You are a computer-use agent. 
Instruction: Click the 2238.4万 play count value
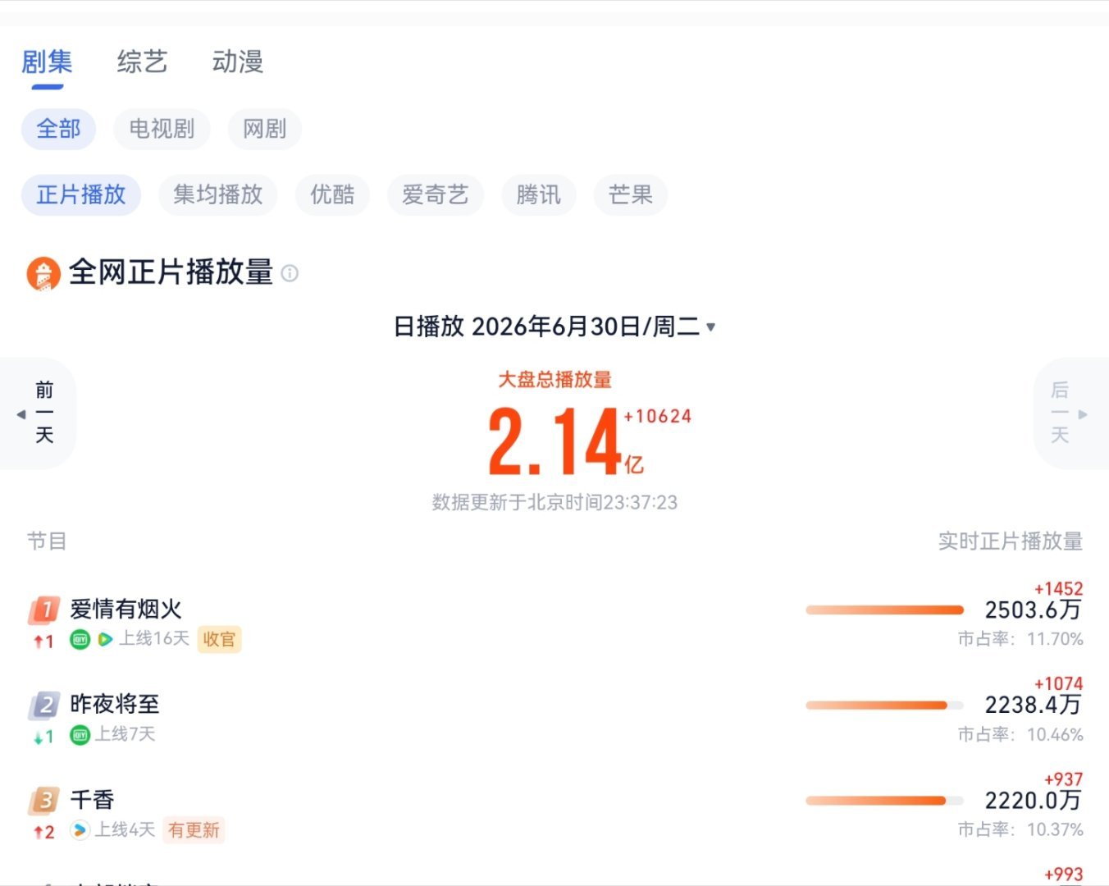click(1033, 706)
